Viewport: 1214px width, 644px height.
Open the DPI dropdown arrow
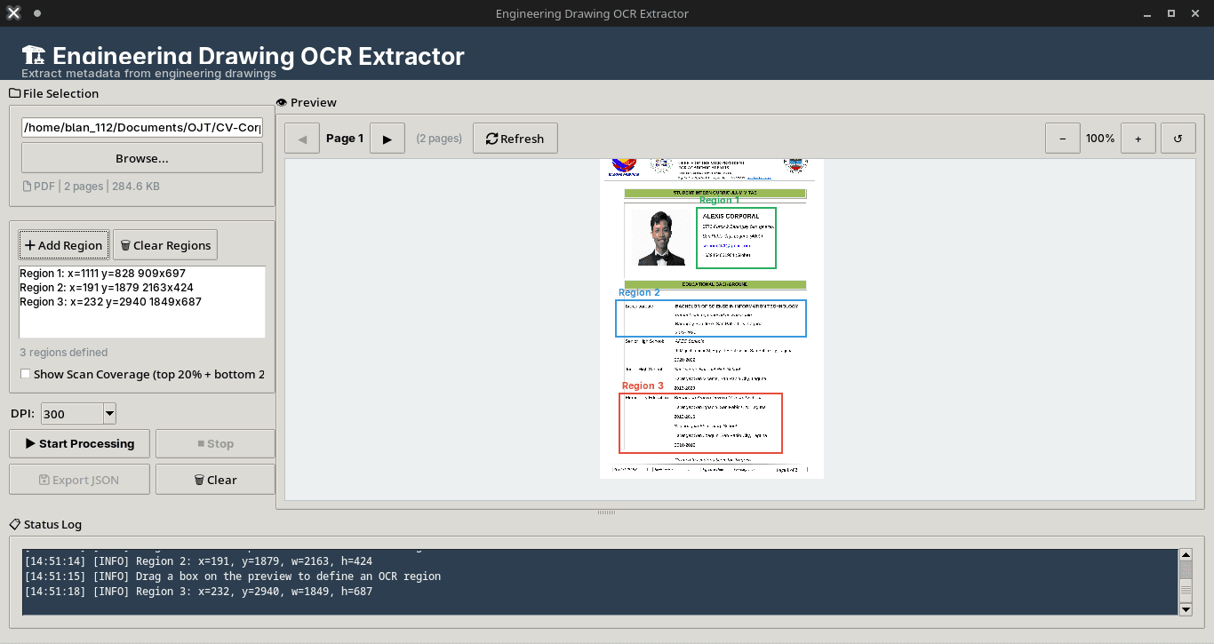pos(109,413)
